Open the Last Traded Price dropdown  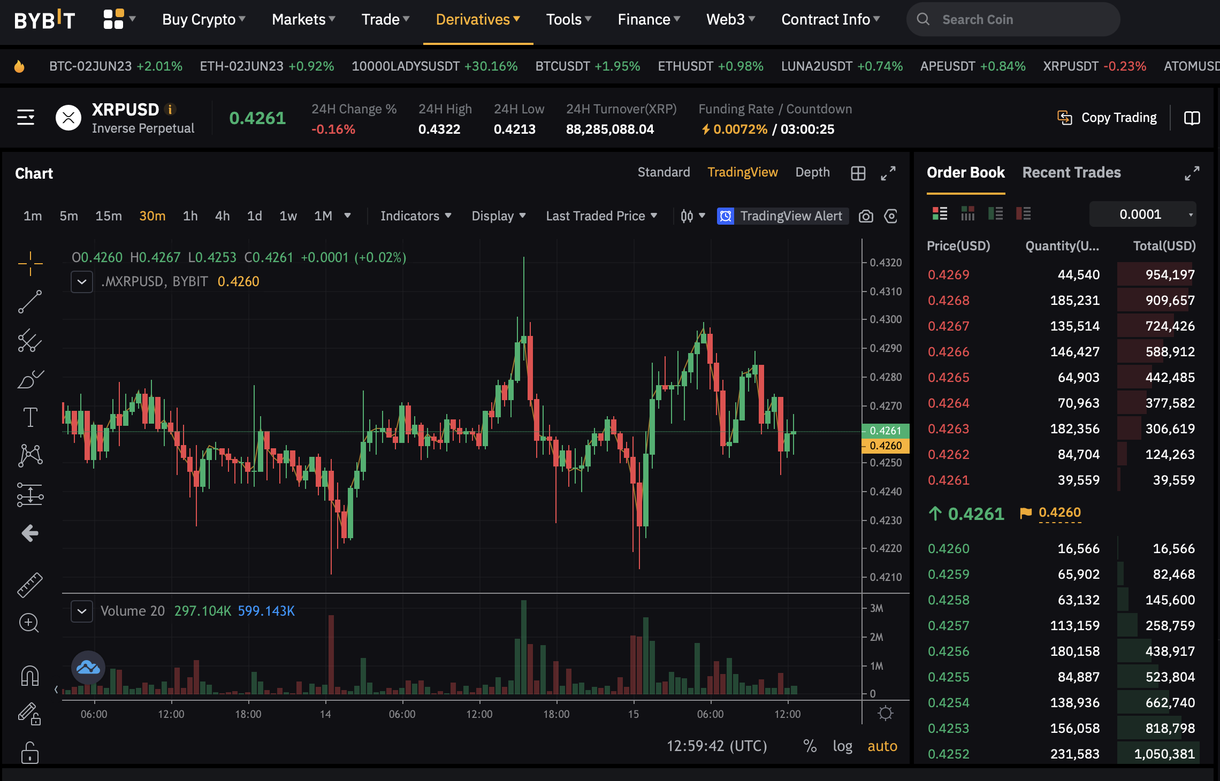click(x=601, y=216)
